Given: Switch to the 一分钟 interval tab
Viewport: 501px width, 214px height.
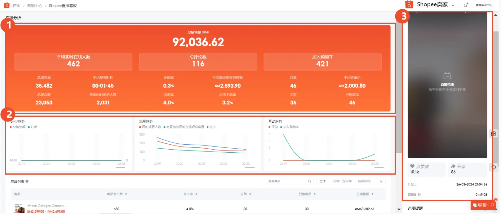Looking at the screenshot, I should pos(335,181).
